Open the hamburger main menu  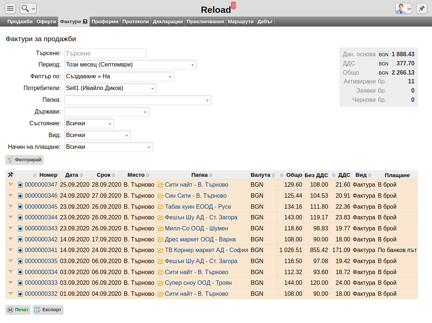coord(10,8)
